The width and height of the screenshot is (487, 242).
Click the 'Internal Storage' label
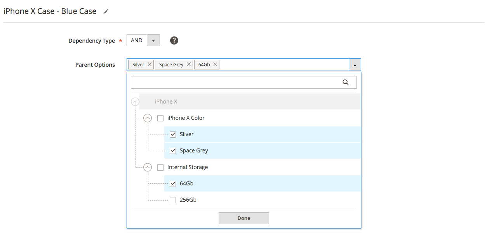coord(188,167)
